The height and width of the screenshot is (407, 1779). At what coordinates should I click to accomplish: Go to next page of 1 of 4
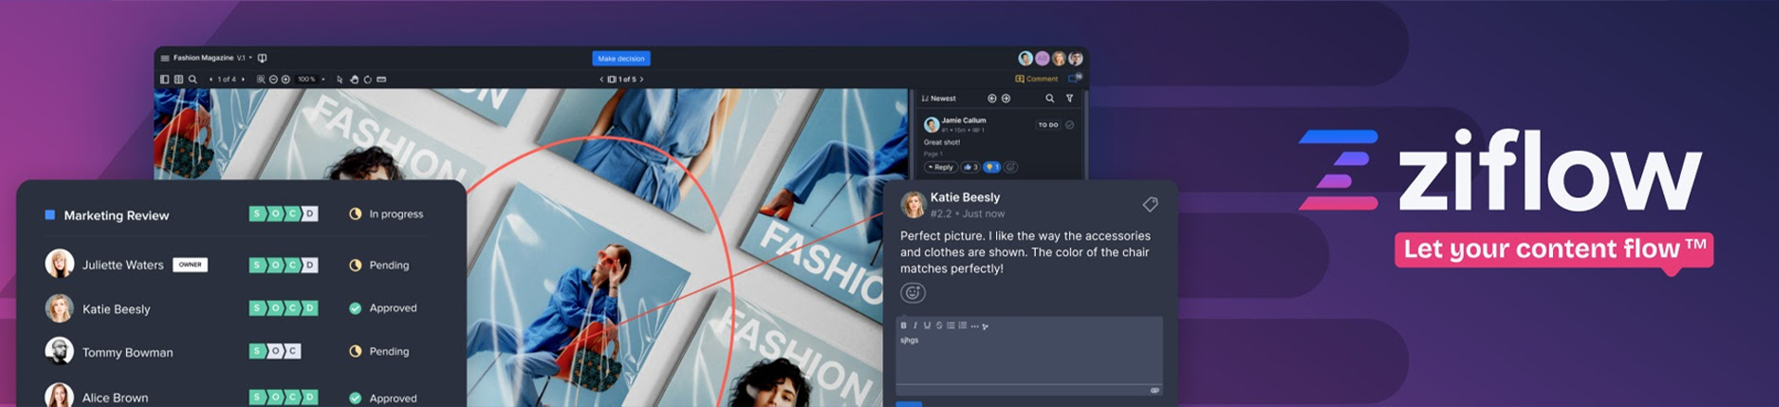(243, 80)
